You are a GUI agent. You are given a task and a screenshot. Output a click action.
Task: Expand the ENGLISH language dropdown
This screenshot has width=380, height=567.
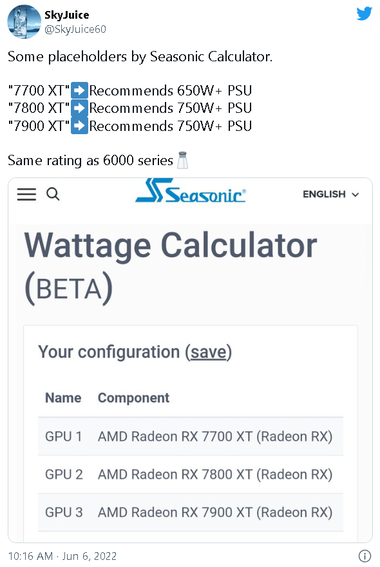coord(330,194)
